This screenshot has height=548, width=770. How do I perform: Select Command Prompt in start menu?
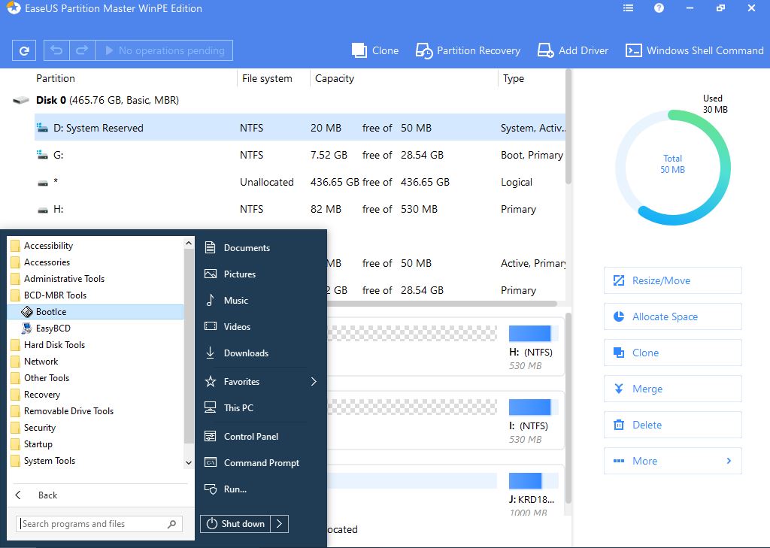click(x=261, y=463)
